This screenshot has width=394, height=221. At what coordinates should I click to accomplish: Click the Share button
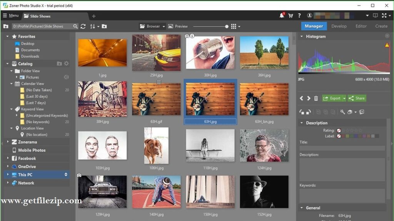357,98
